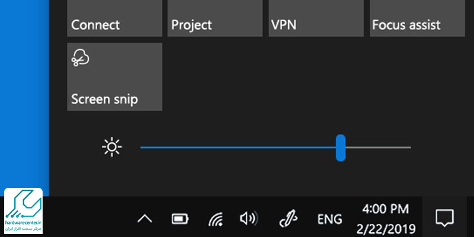Open the ENG input language switcher
474x237 pixels.
(x=330, y=219)
